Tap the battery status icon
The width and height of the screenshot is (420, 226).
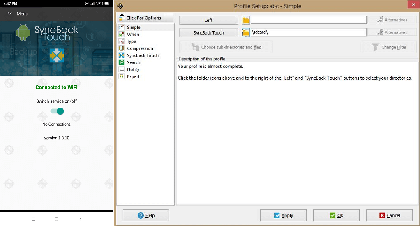[x=106, y=3]
